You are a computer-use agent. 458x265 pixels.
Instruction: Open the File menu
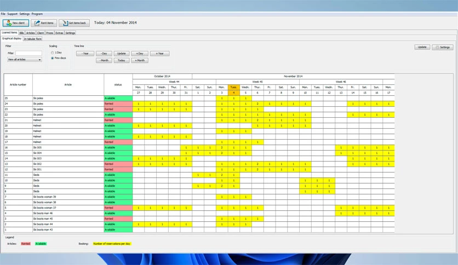click(x=3, y=14)
